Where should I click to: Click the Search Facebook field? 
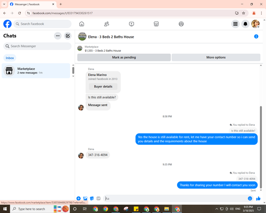click(x=43, y=24)
